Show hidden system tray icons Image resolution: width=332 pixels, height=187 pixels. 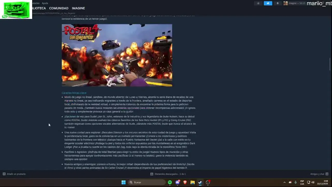point(285,182)
